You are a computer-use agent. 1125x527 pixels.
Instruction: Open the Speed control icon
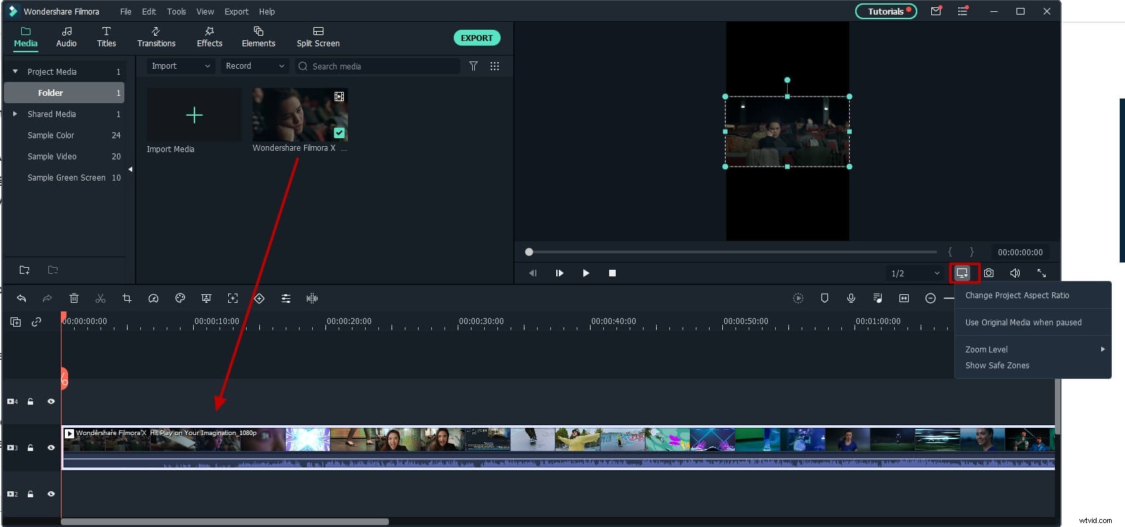153,298
